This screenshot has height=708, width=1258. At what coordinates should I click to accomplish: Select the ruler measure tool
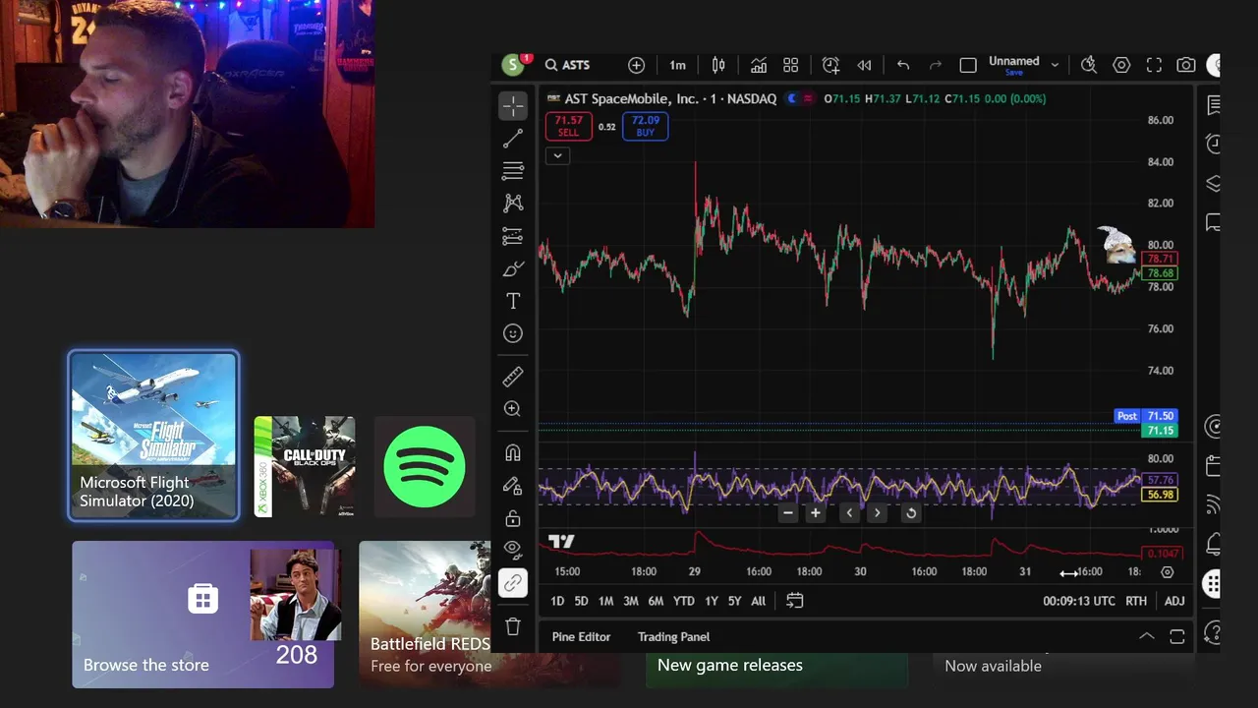513,377
